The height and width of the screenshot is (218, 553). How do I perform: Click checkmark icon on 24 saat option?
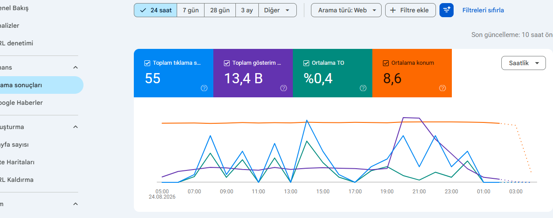143,10
